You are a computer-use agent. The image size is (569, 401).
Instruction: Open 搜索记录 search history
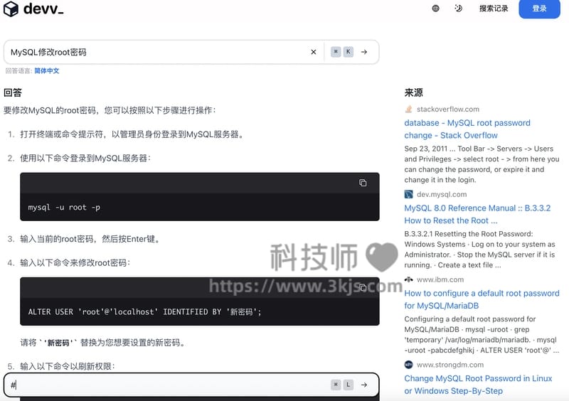pos(494,9)
